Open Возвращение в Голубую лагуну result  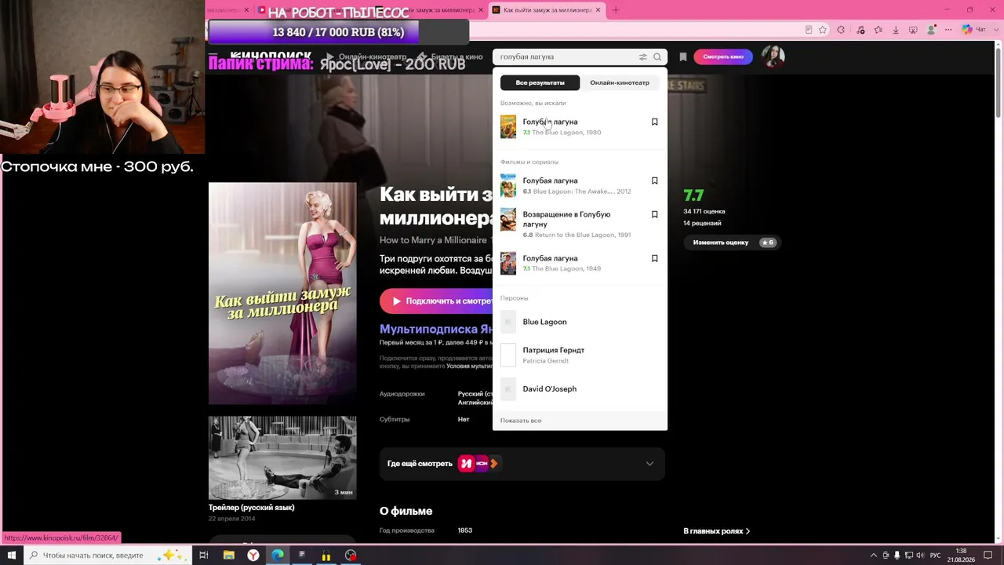[580, 224]
